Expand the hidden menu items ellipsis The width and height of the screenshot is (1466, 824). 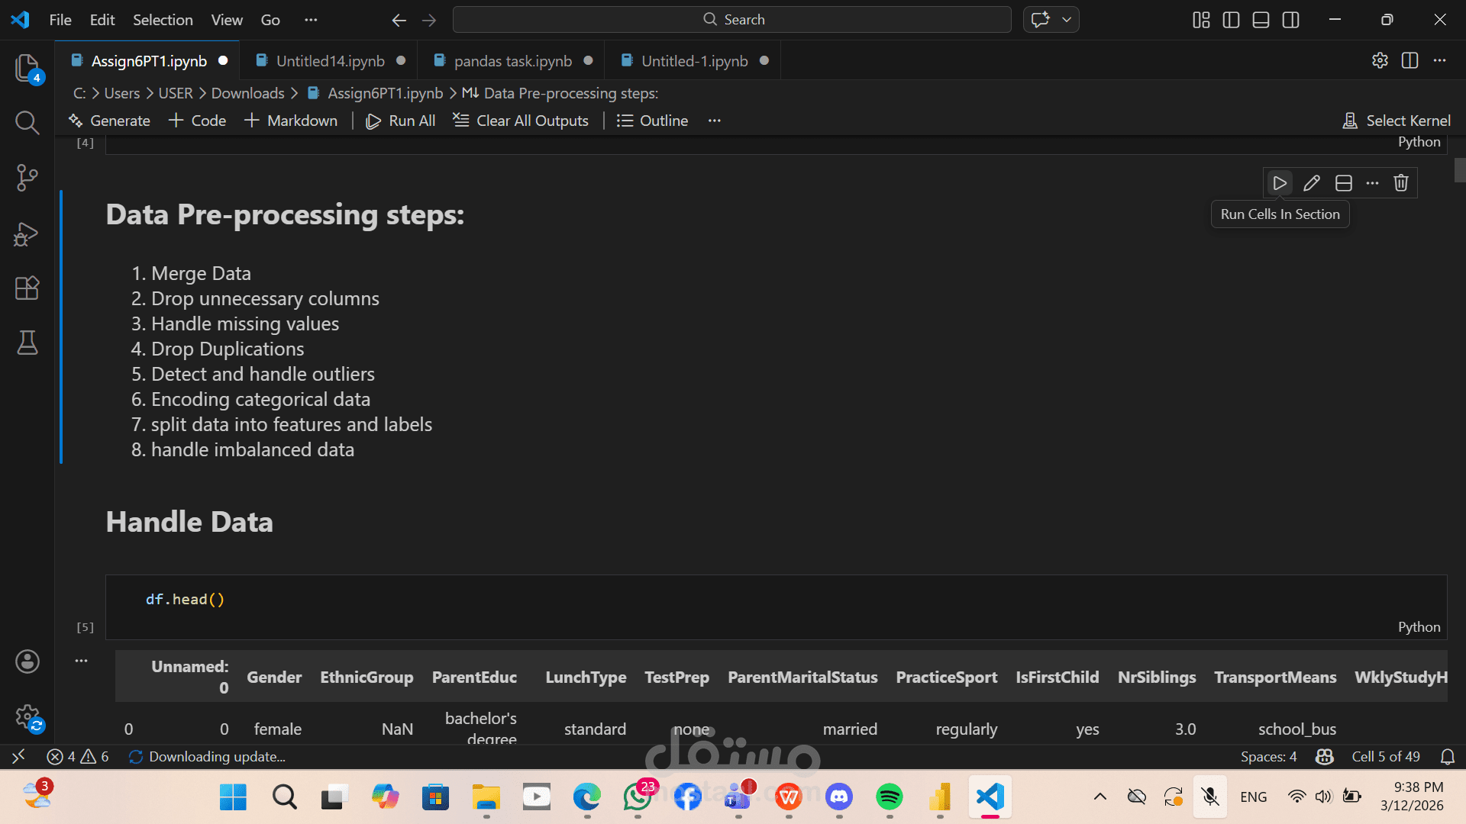(311, 20)
